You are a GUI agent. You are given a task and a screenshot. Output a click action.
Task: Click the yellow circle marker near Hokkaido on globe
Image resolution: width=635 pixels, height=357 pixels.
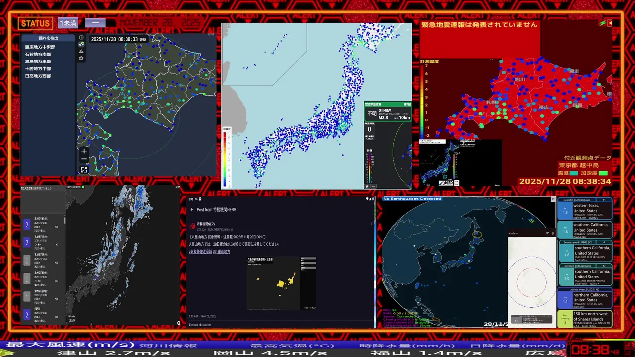[478, 234]
